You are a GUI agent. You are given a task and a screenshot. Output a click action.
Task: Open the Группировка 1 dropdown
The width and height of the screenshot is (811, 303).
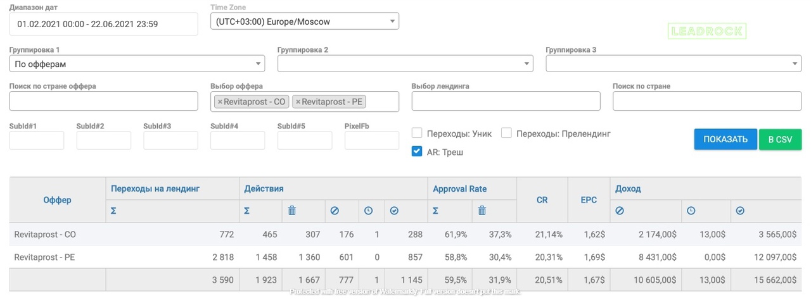click(137, 64)
